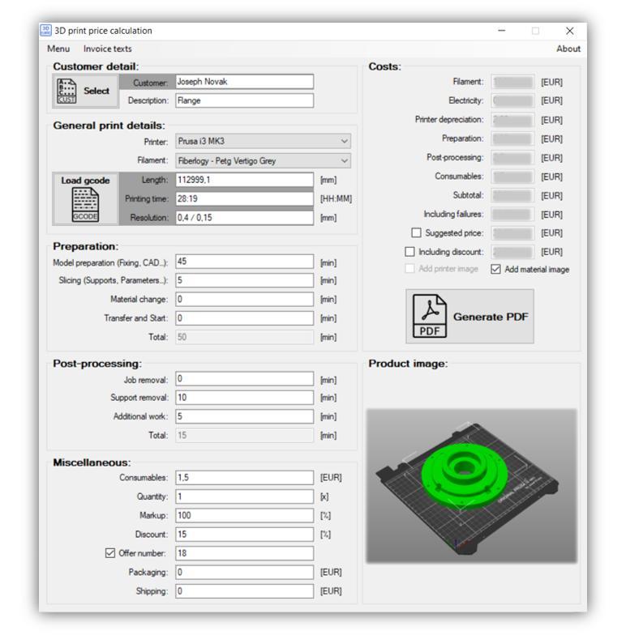Click the Discount percent field
The image size is (626, 635).
click(245, 535)
